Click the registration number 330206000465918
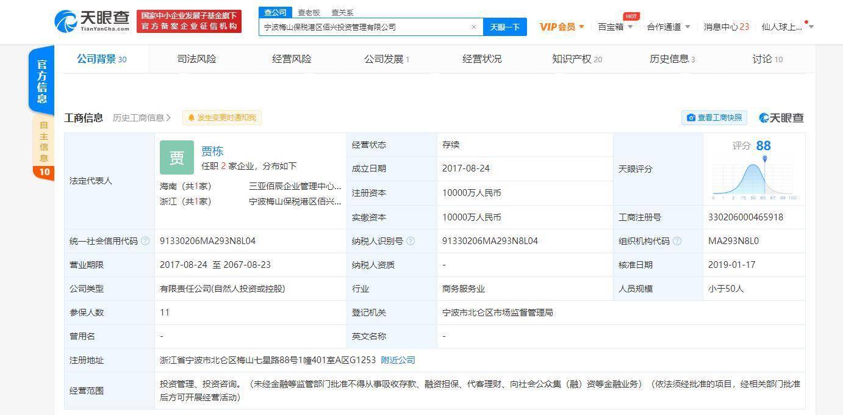The height and width of the screenshot is (415, 843). coord(745,217)
